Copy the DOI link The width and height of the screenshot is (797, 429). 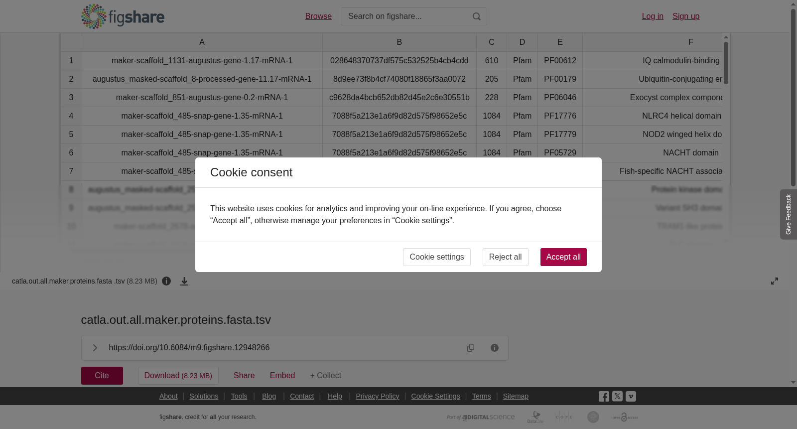pos(471,348)
